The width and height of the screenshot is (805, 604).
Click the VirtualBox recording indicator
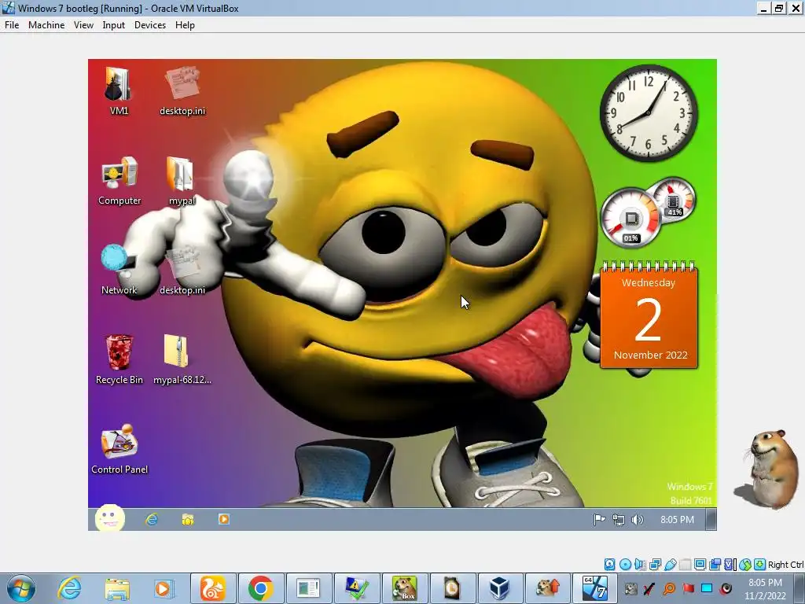coord(715,565)
